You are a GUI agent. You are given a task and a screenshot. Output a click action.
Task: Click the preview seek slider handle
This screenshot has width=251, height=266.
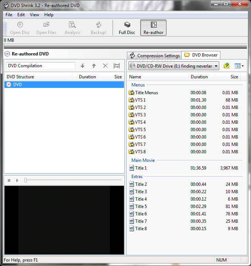[25, 180]
